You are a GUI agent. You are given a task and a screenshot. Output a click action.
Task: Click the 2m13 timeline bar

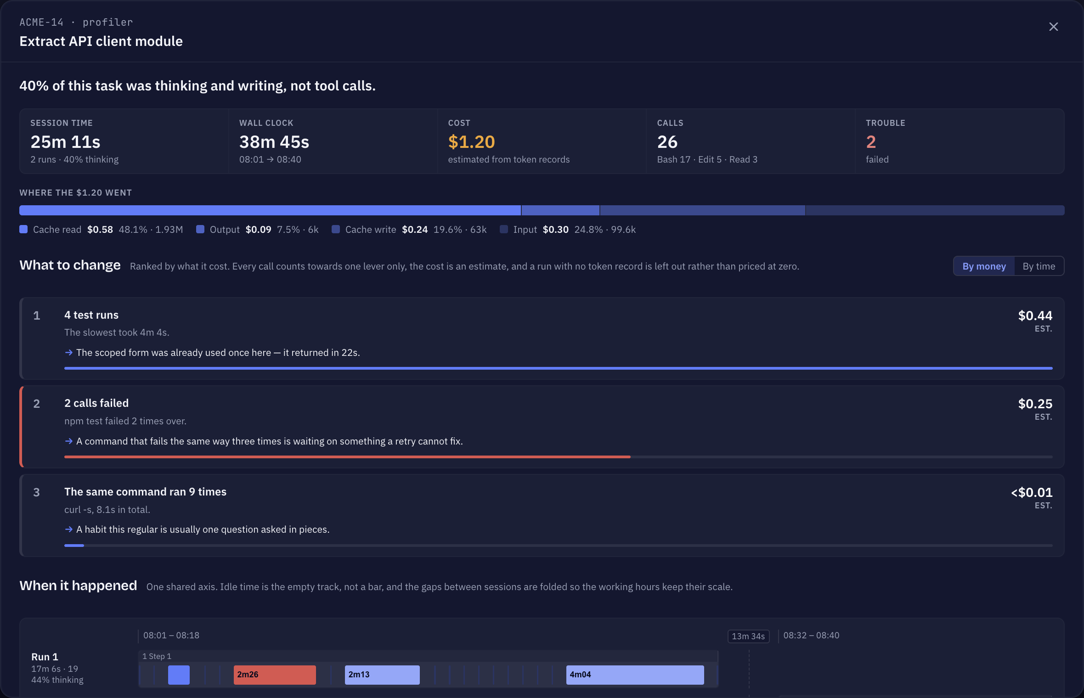tap(382, 675)
